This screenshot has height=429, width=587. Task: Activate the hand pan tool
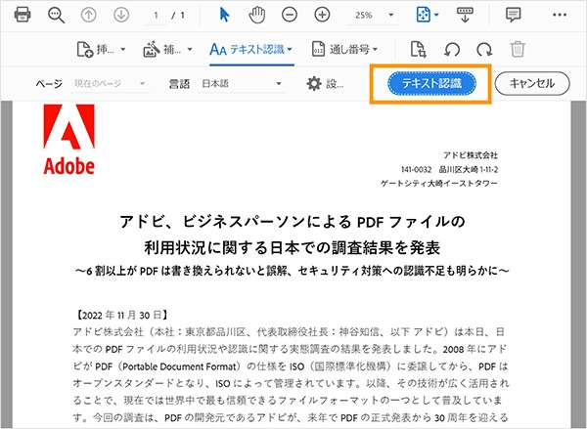click(256, 15)
